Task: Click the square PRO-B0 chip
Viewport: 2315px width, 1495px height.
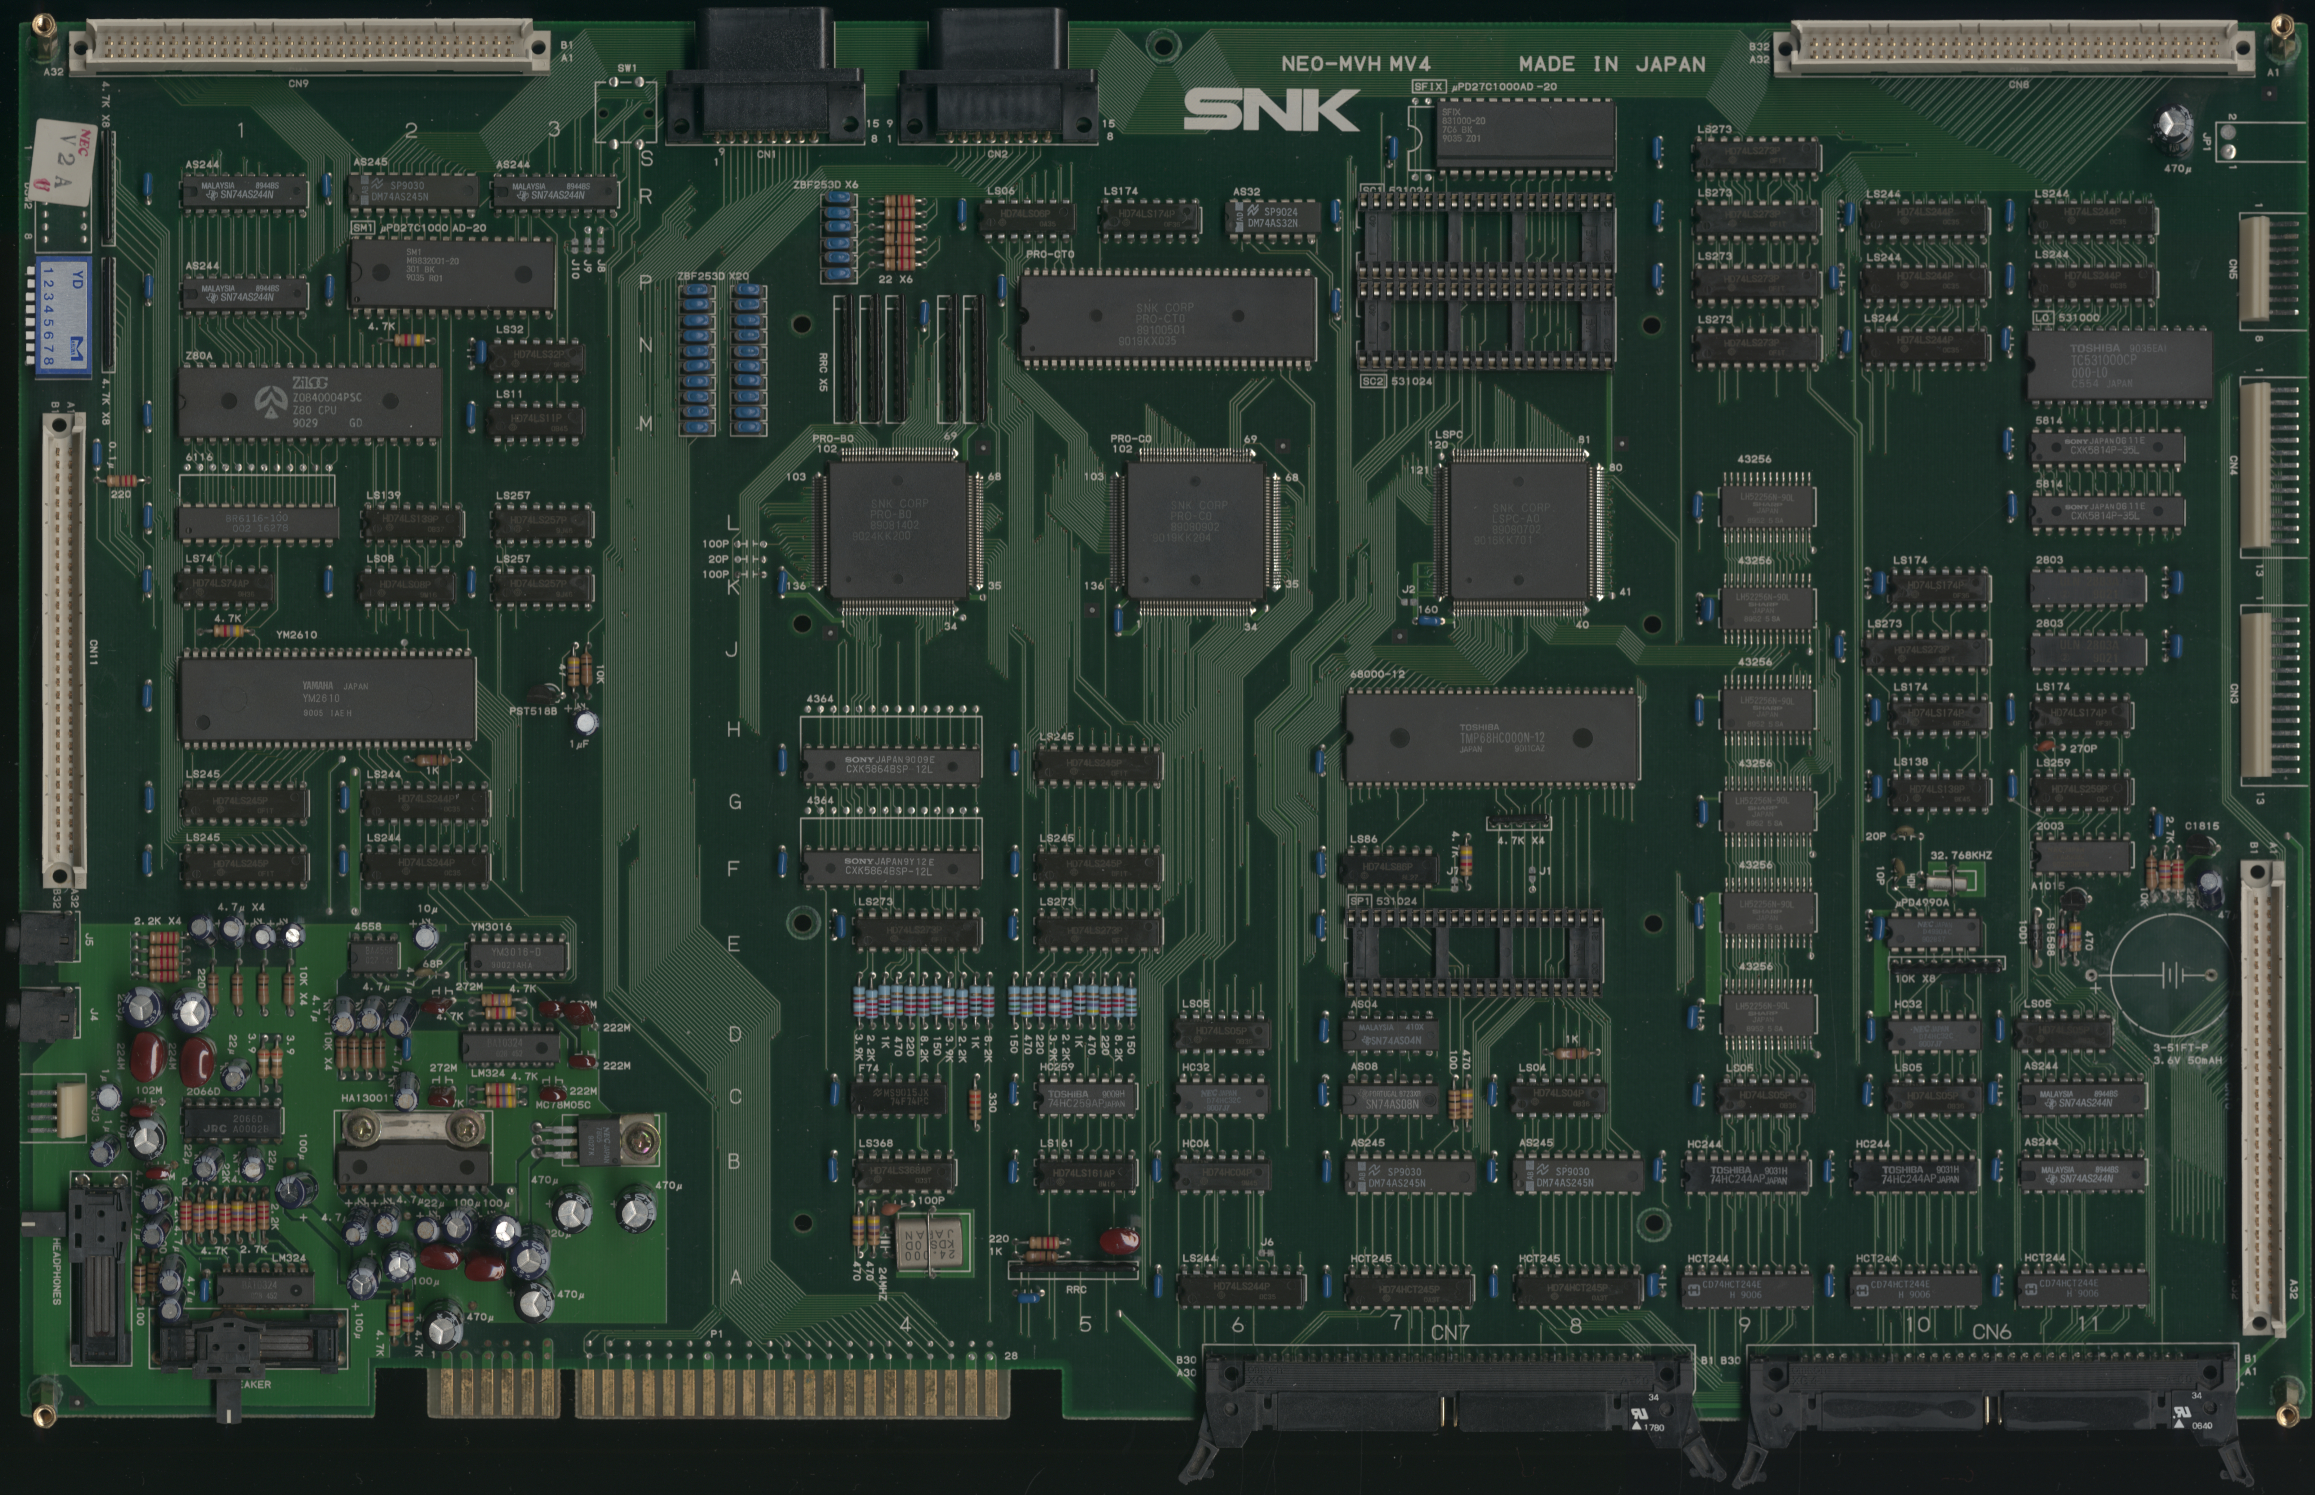Action: click(897, 531)
